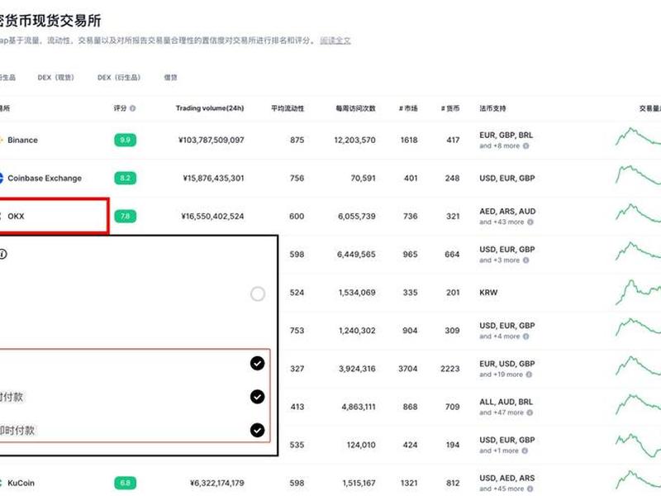661x496 pixels.
Task: Open OKX's volume sparkline chart
Action: (x=638, y=213)
